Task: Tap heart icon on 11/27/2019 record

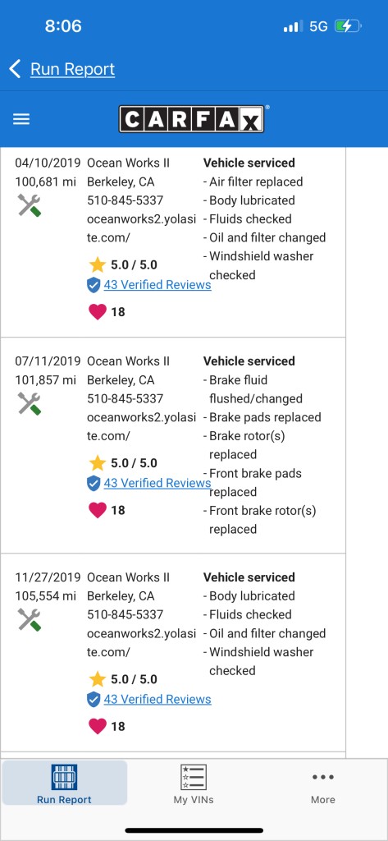Action: coord(98,726)
